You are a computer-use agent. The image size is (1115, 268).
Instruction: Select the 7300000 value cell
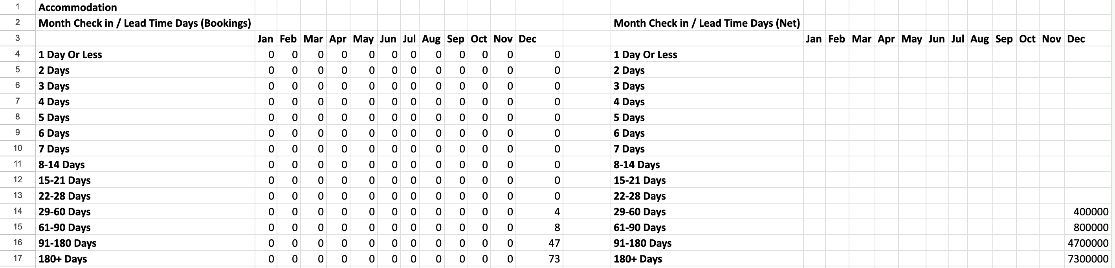(x=1087, y=259)
